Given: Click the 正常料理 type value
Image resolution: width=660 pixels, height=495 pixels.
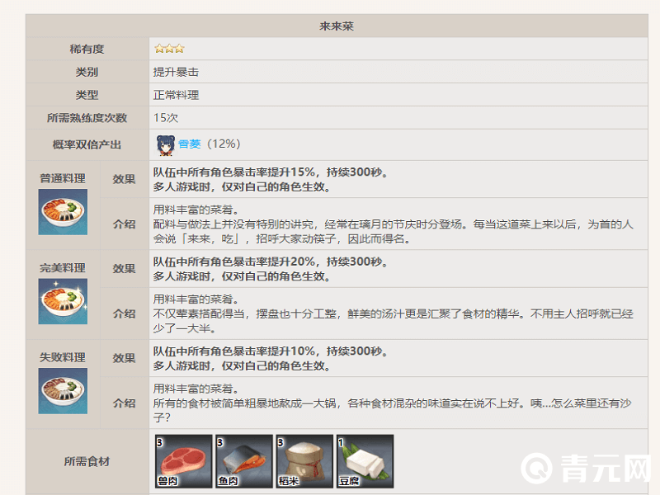Looking at the screenshot, I should 176,95.
